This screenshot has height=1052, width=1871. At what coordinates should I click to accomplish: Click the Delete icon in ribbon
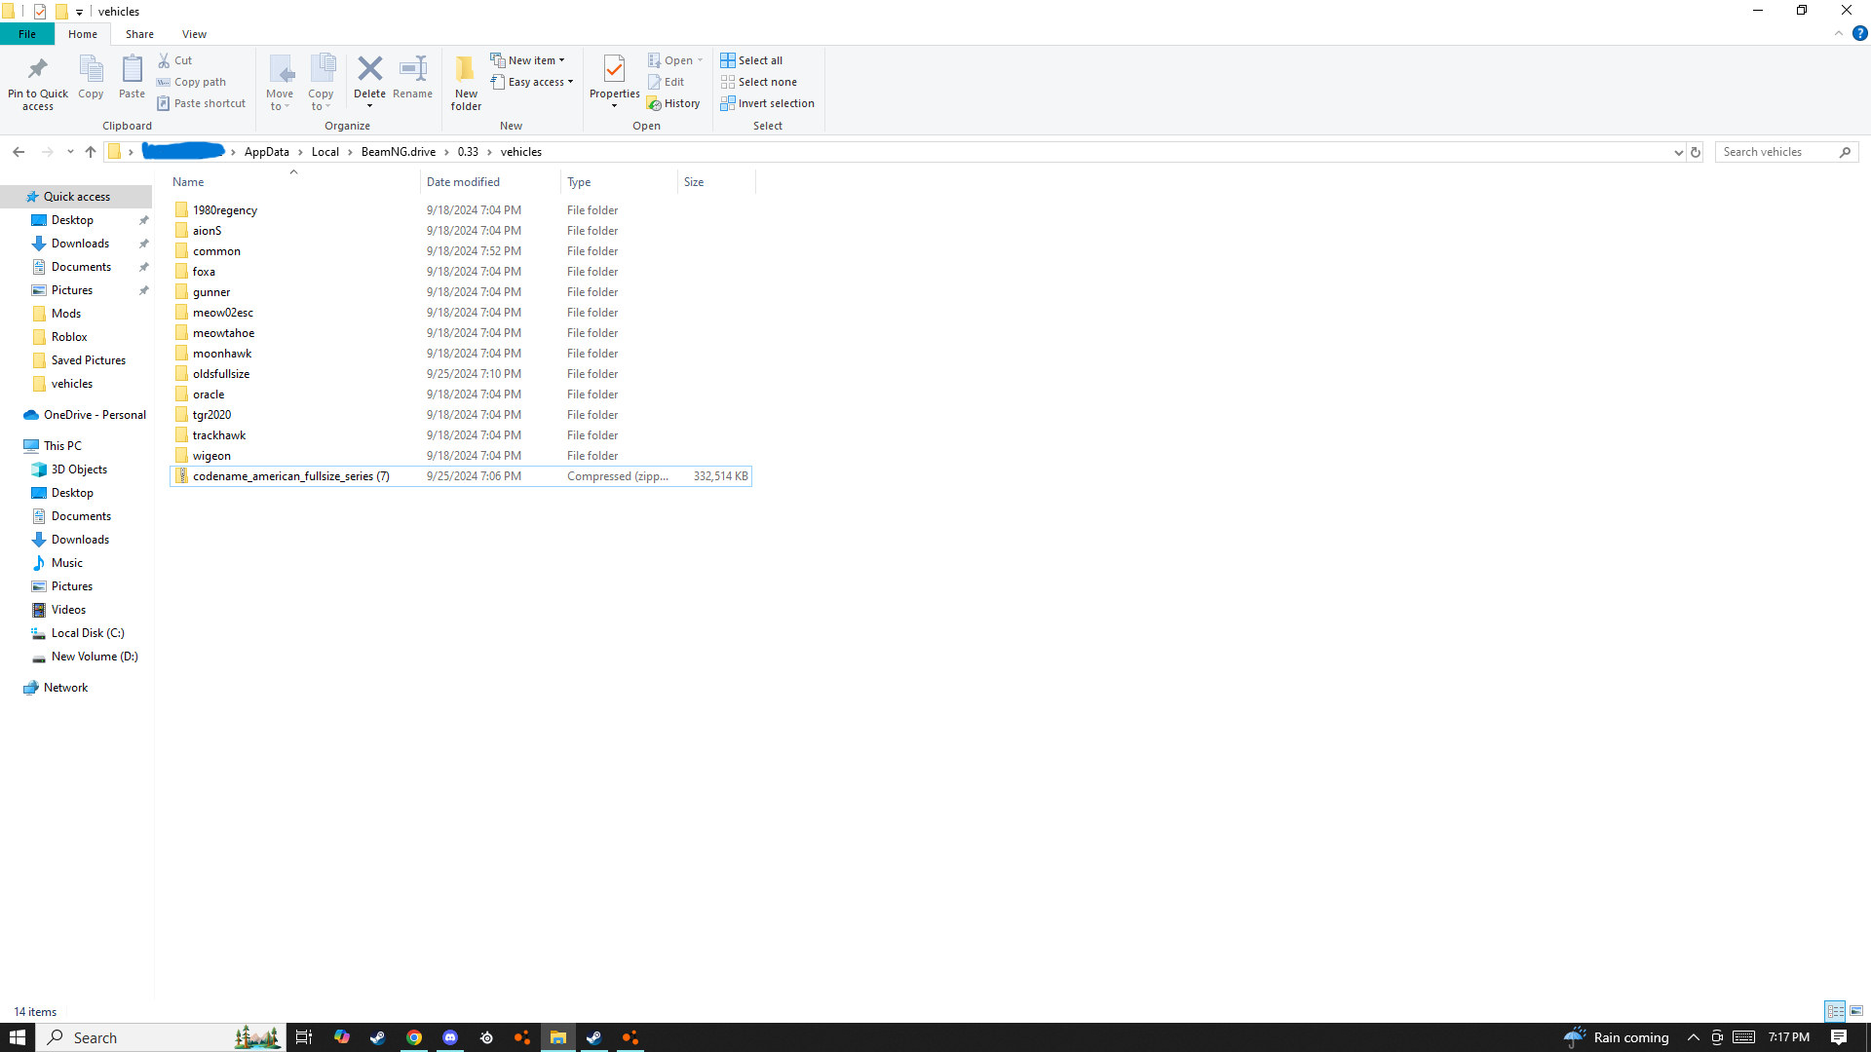click(x=369, y=69)
